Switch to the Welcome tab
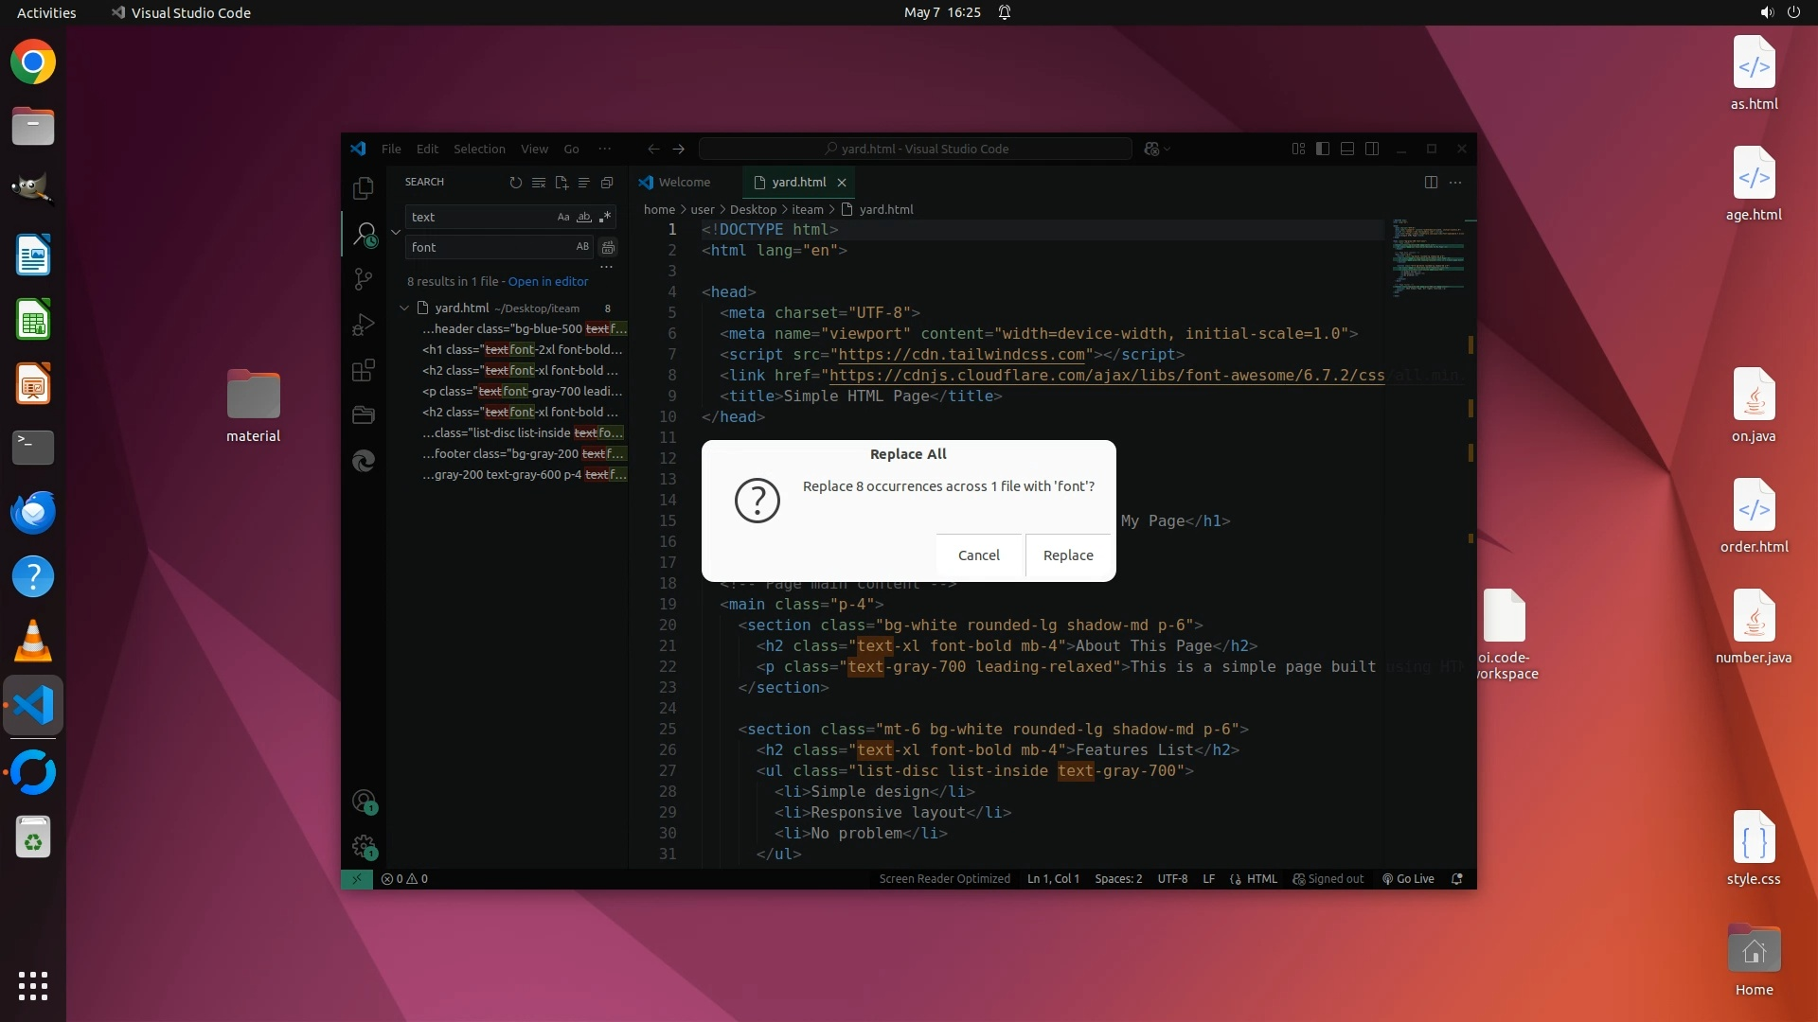The width and height of the screenshot is (1818, 1022). tap(684, 182)
